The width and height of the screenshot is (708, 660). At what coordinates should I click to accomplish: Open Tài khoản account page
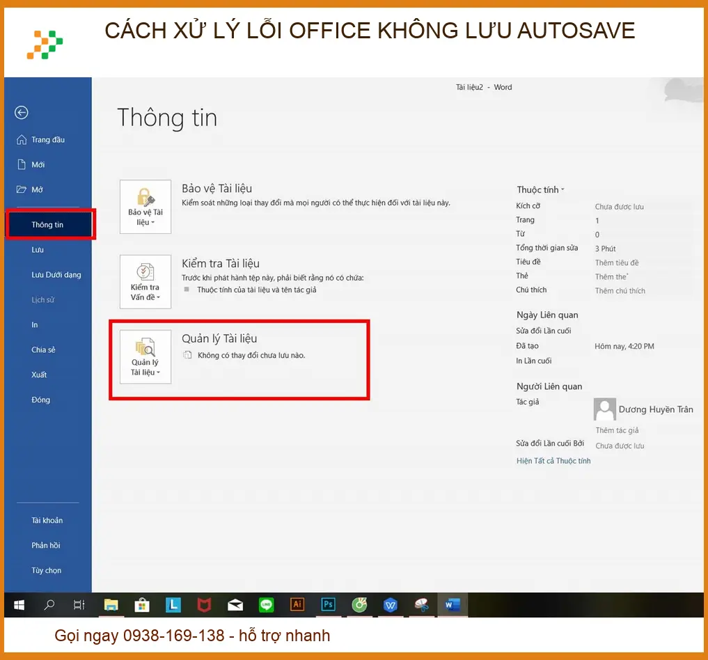click(47, 521)
